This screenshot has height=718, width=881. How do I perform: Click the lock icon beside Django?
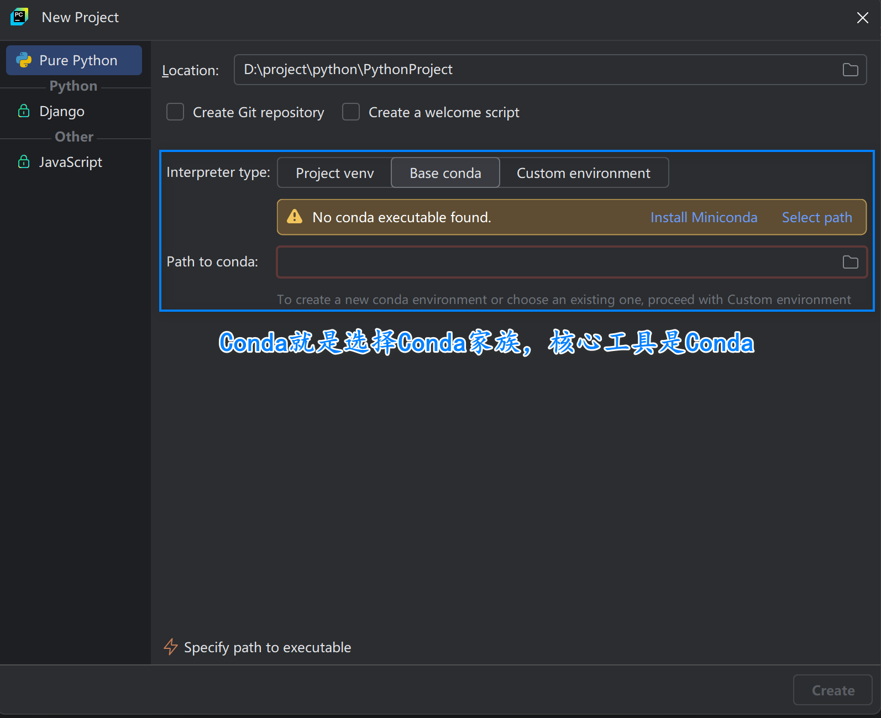pos(24,111)
